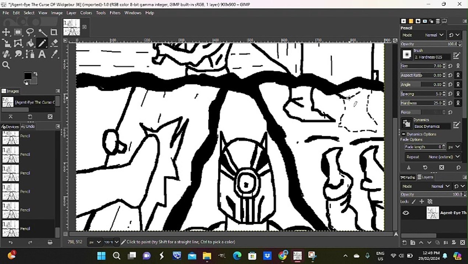The image size is (468, 264).
Task: Collapse the Dynamics Options section
Action: pyautogui.click(x=404, y=134)
